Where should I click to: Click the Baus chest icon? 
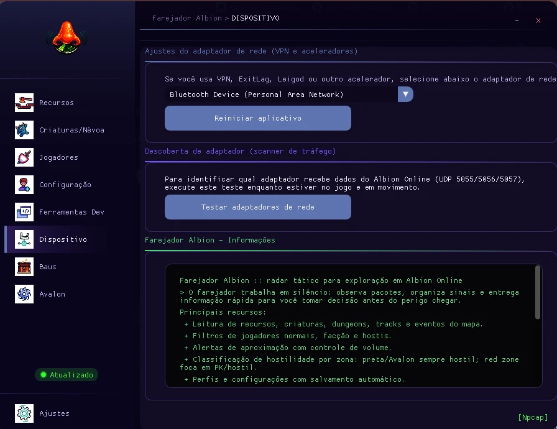click(24, 267)
